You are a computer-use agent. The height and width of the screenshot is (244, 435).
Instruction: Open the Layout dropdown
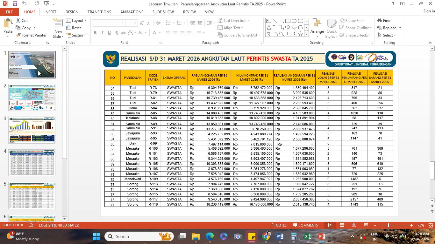tap(76, 20)
